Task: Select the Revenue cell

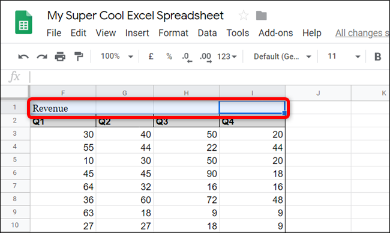Action: 63,107
